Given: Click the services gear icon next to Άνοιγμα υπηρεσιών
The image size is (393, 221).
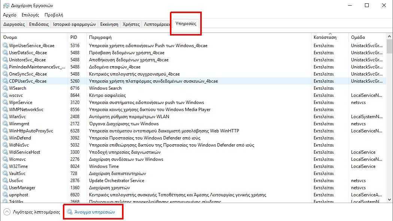Looking at the screenshot, I should point(69,212).
